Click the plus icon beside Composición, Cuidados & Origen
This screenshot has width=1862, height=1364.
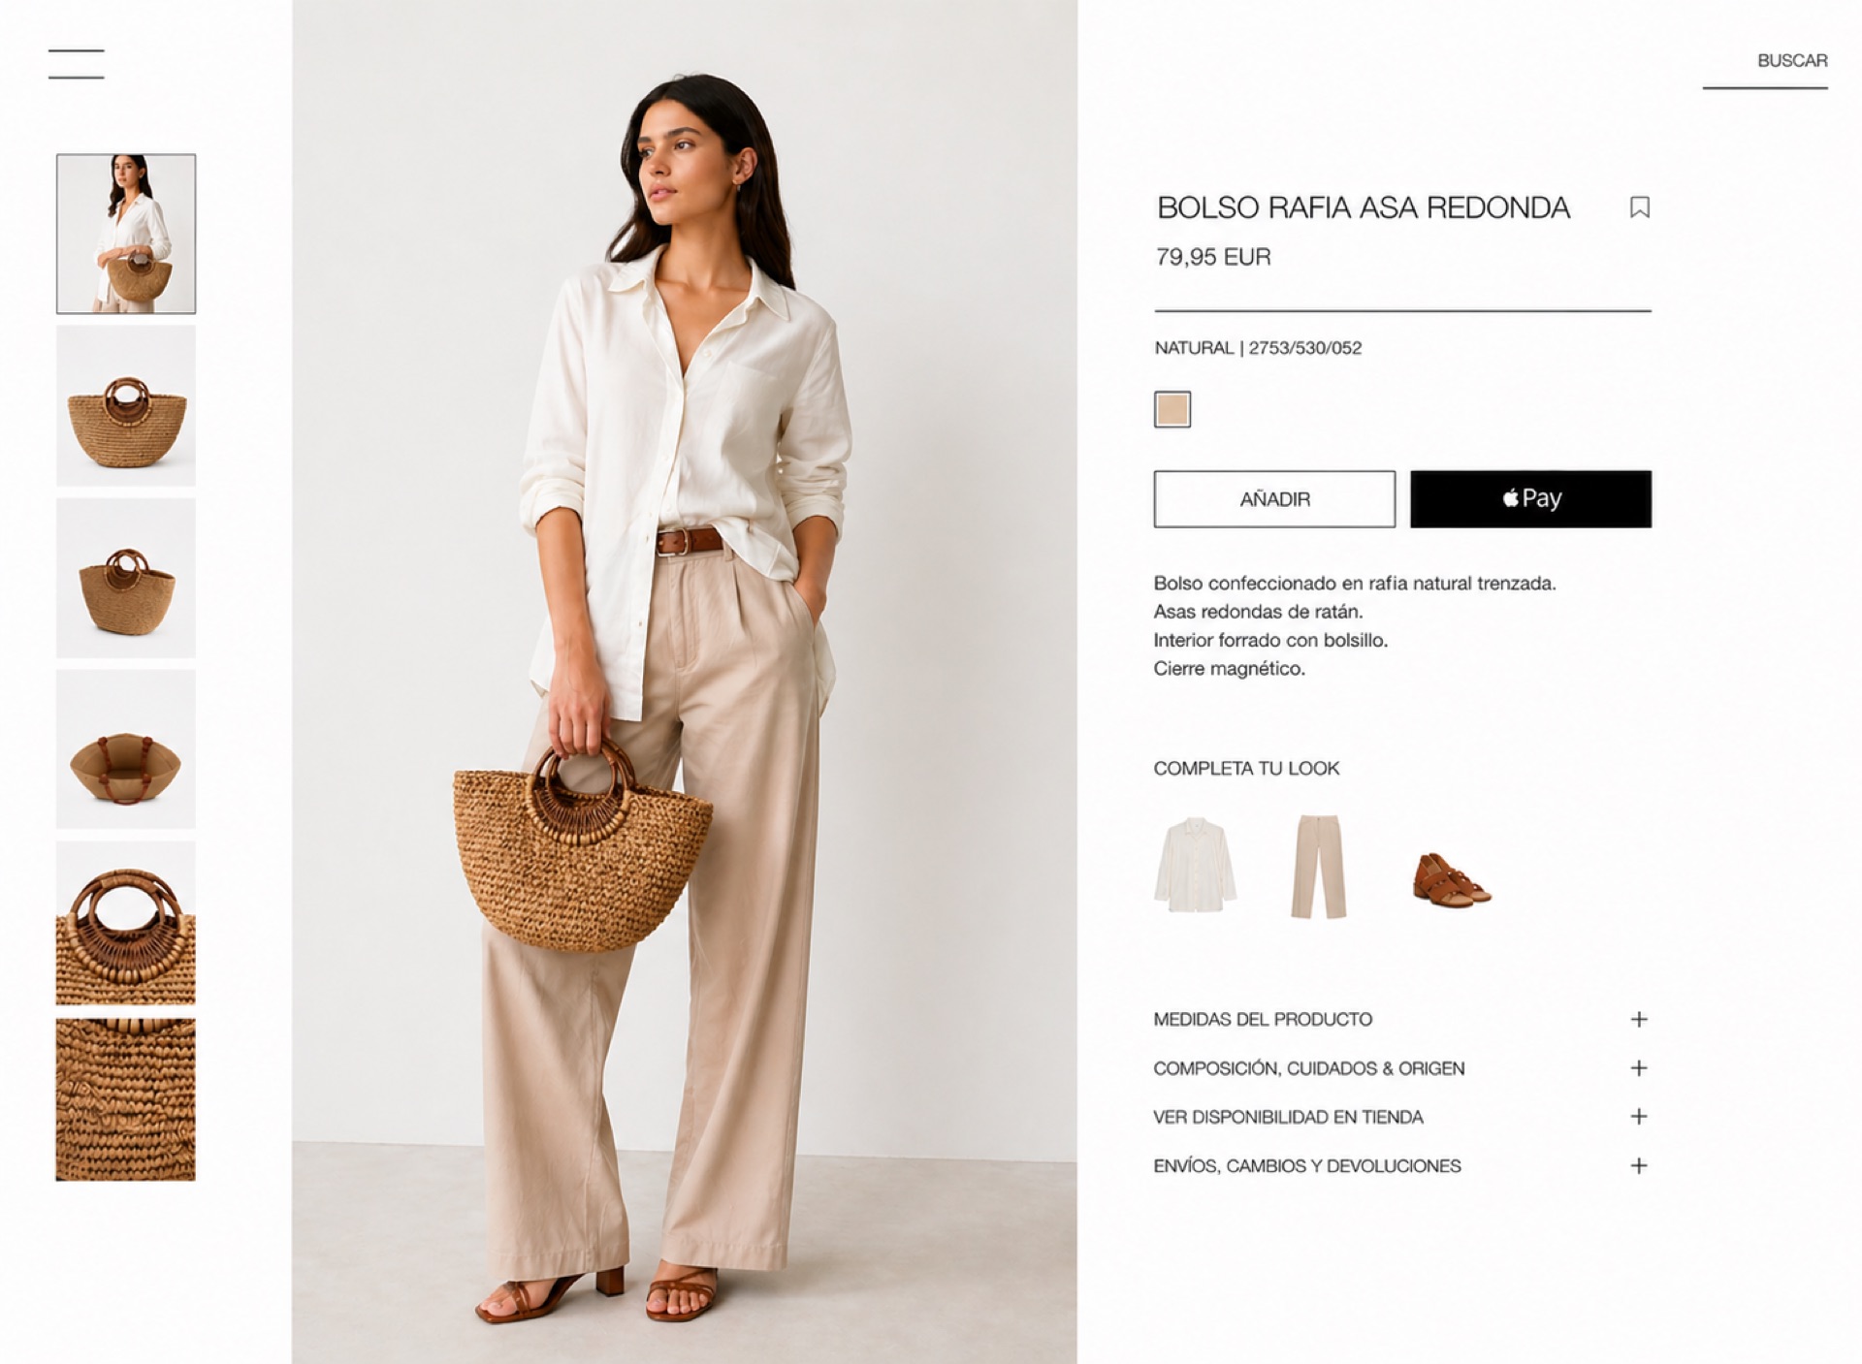(1639, 1068)
